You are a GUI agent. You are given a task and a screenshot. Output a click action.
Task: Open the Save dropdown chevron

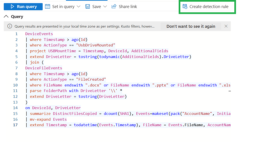105,7
